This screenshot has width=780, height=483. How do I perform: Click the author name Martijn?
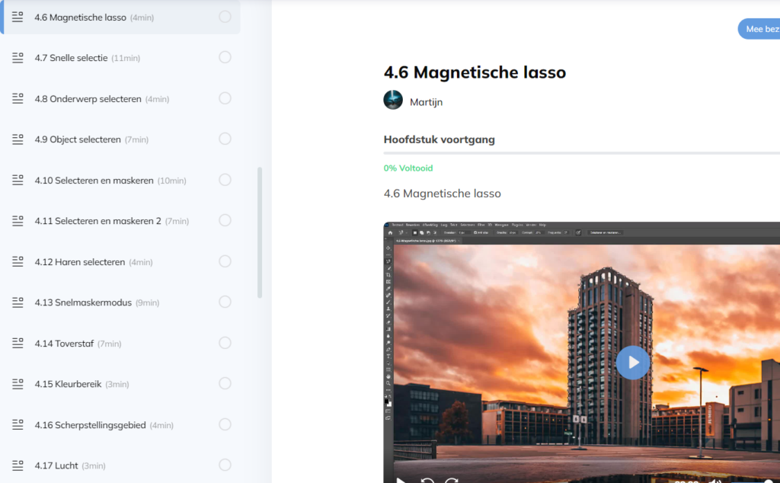[426, 102]
